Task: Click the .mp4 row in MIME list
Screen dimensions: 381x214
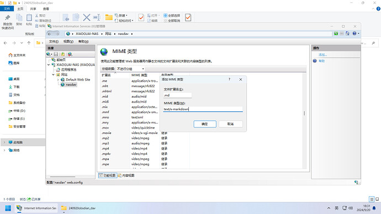Action: click(145, 148)
